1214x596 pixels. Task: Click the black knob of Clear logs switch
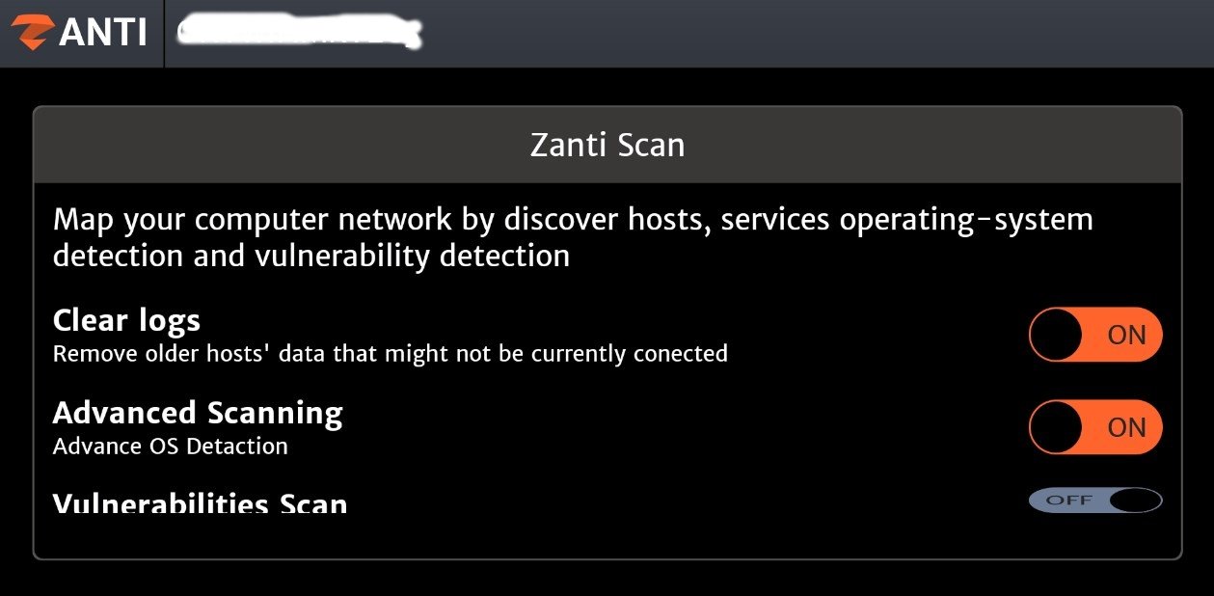click(x=1056, y=335)
